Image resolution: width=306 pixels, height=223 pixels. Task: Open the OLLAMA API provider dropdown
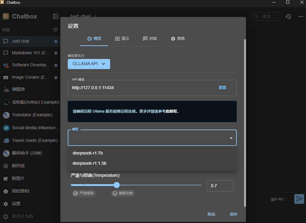coord(89,64)
